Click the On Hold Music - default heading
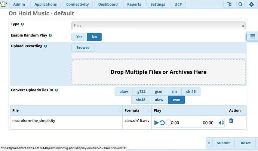Viewport: 258px width, 151px height. 41,13
